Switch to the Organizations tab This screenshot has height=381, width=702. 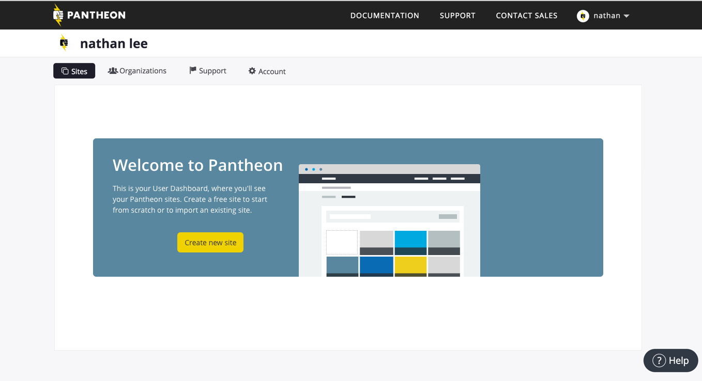pos(137,71)
